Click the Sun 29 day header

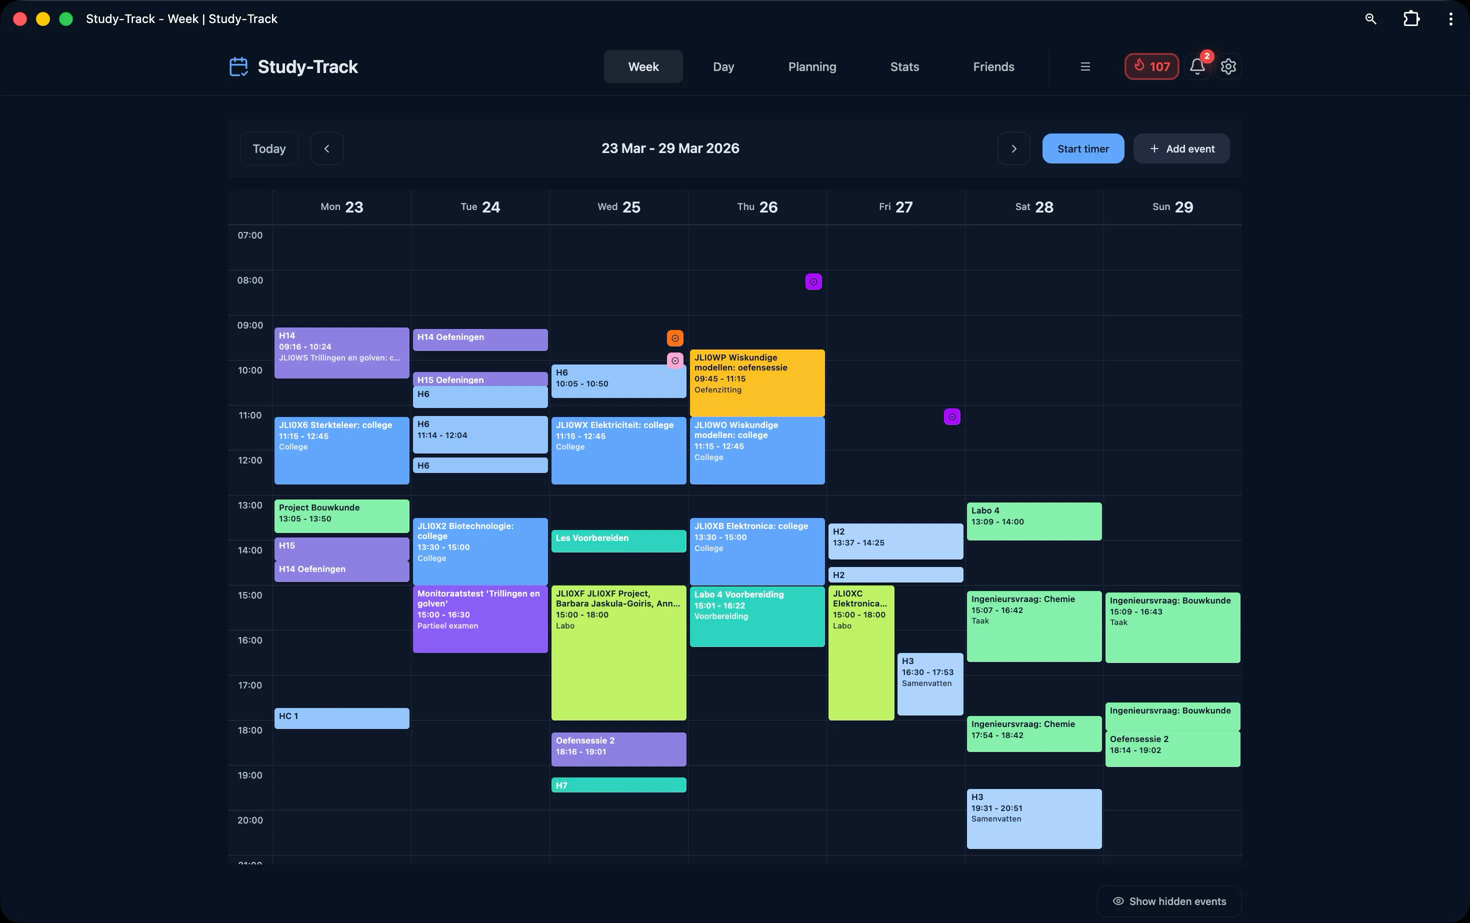tap(1172, 207)
